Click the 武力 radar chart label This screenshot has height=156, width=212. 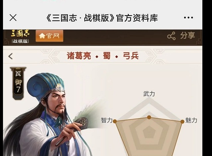tap(149, 94)
